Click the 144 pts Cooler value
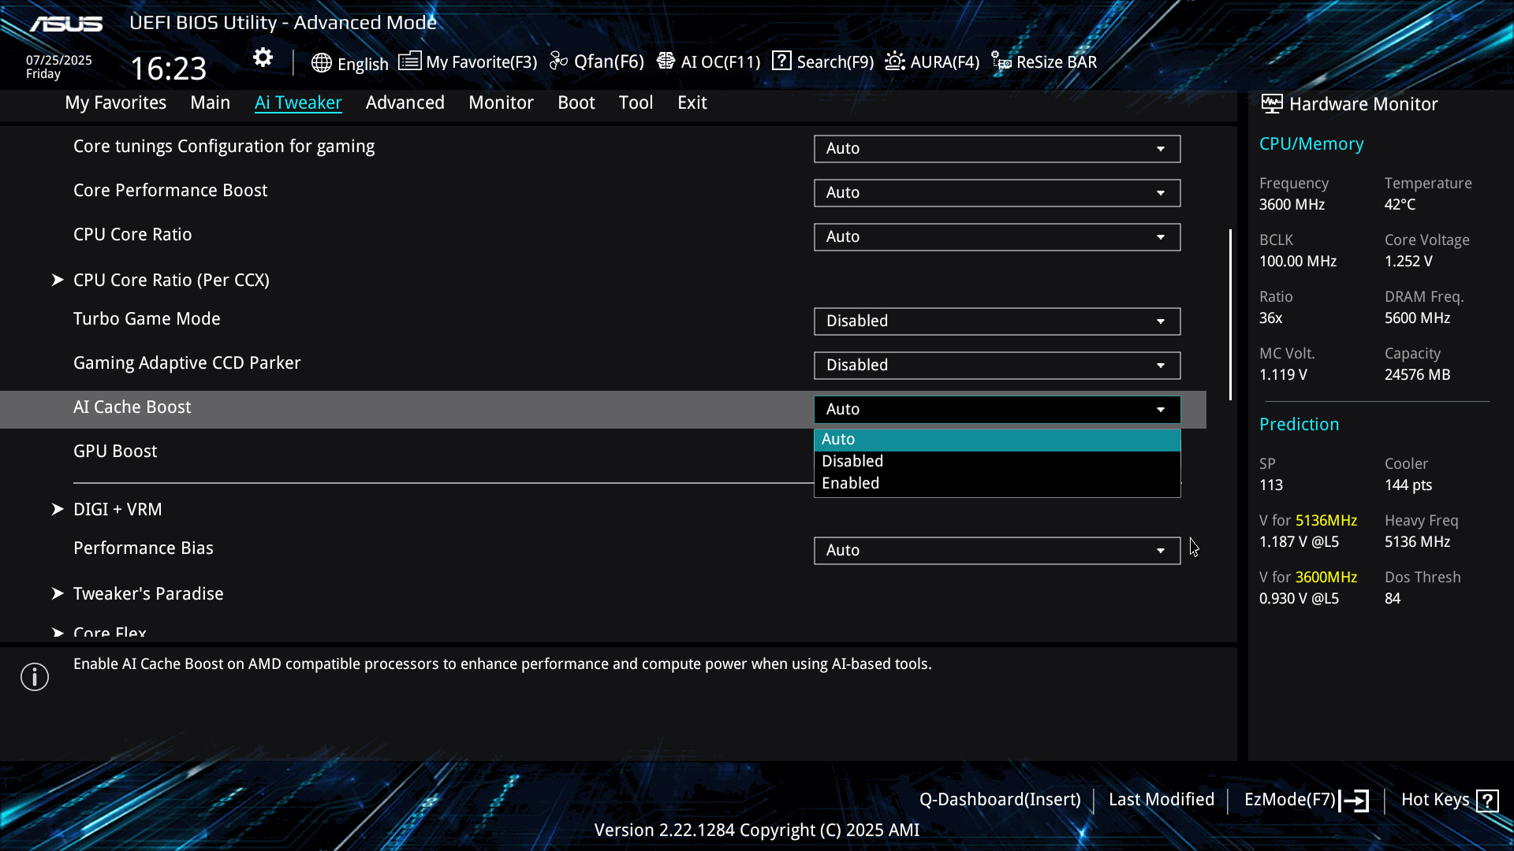This screenshot has width=1514, height=851. click(x=1408, y=485)
